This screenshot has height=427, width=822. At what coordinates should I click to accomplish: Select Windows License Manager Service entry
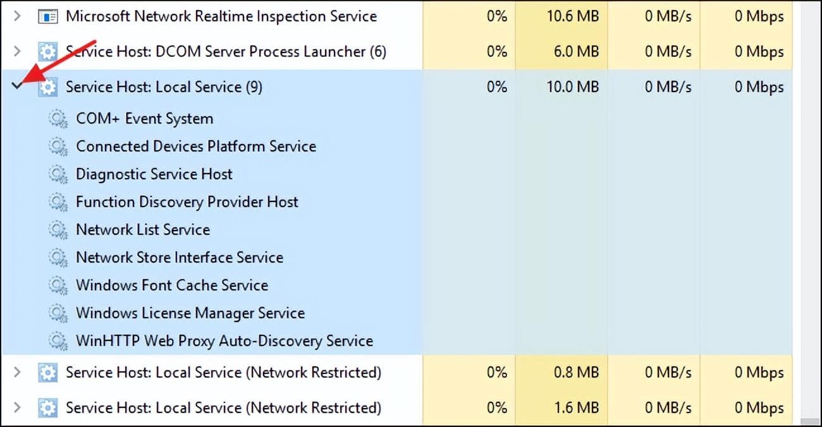(190, 313)
